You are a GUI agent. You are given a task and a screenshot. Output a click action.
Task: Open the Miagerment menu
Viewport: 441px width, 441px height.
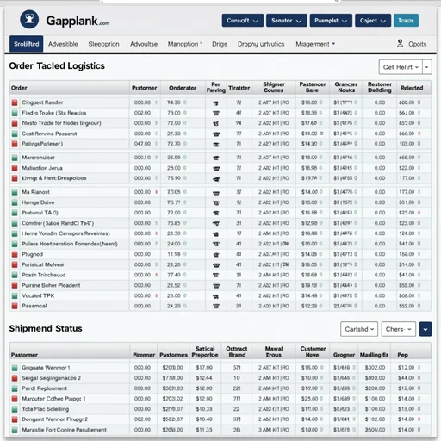tap(315, 44)
